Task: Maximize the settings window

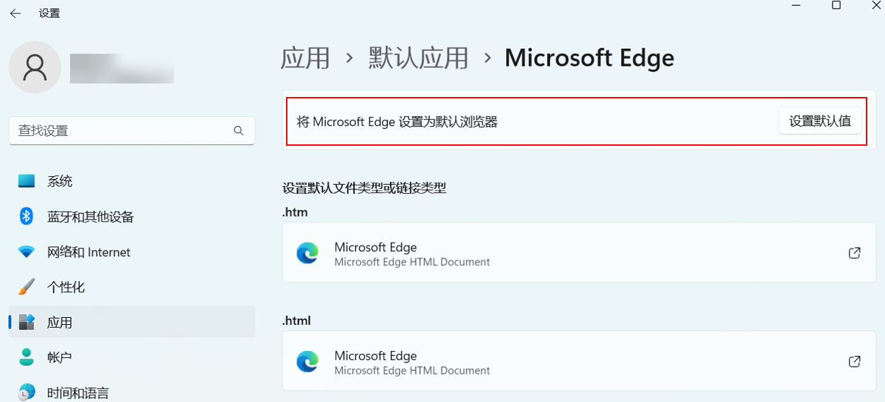Action: coord(836,6)
